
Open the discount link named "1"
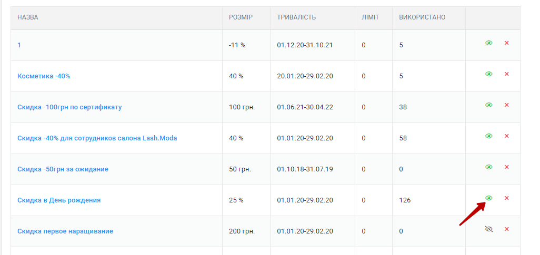[19, 45]
